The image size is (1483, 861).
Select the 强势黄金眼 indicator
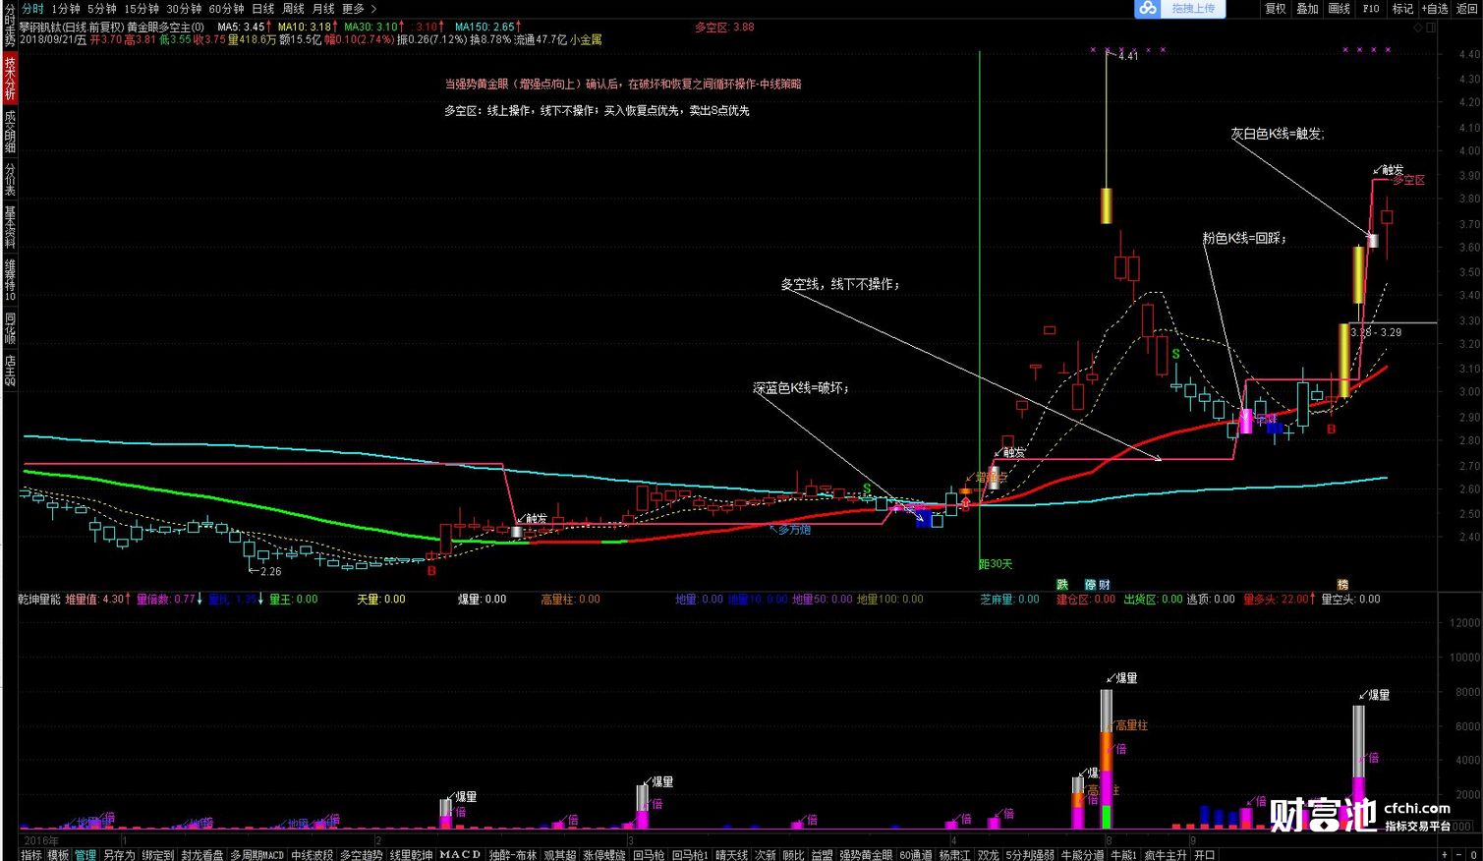866,855
